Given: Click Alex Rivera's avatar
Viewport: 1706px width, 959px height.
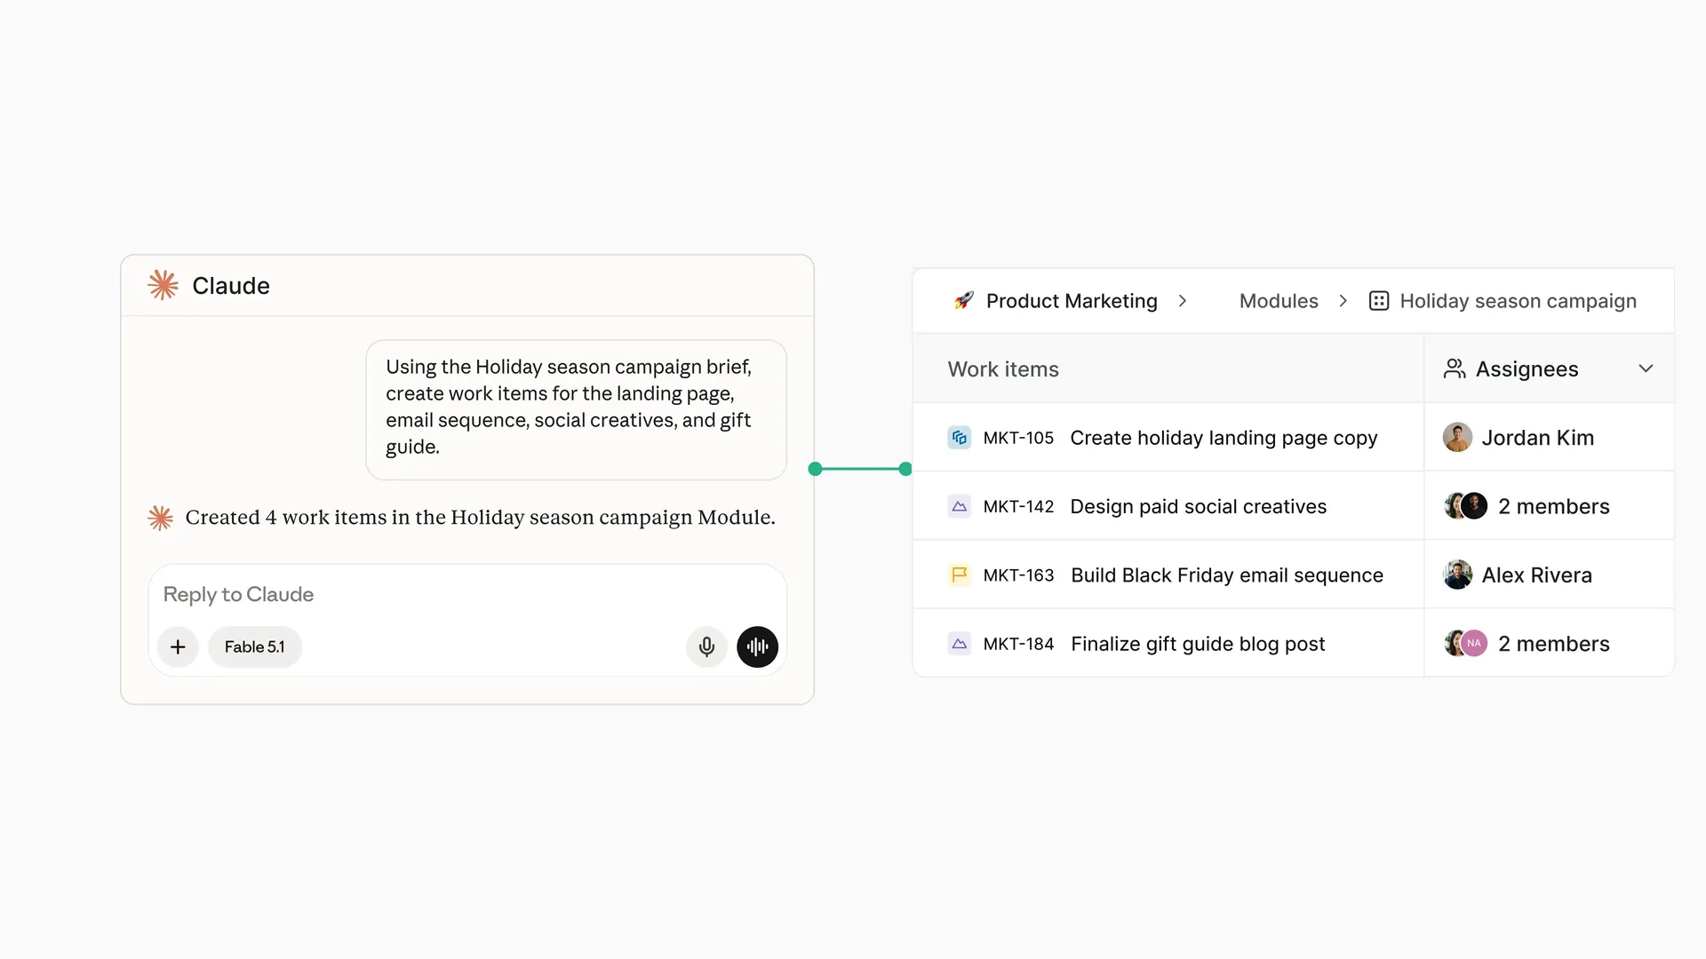Looking at the screenshot, I should pos(1457,575).
